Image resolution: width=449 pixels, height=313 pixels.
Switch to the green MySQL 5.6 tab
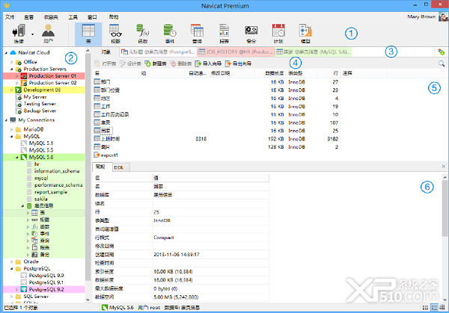[314, 52]
